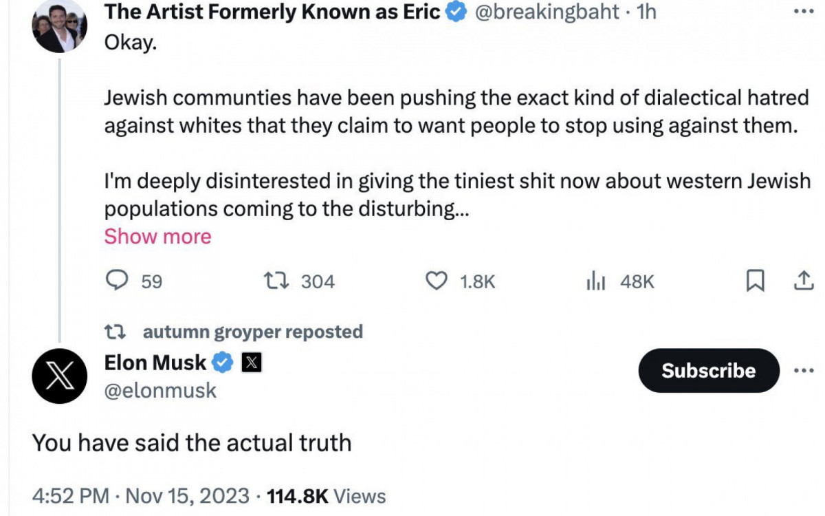Click the blue verified badge beside Eric
This screenshot has height=516, width=825.
[x=458, y=12]
